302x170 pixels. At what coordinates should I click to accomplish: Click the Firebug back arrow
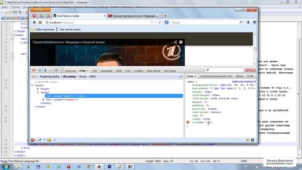click(x=45, y=70)
